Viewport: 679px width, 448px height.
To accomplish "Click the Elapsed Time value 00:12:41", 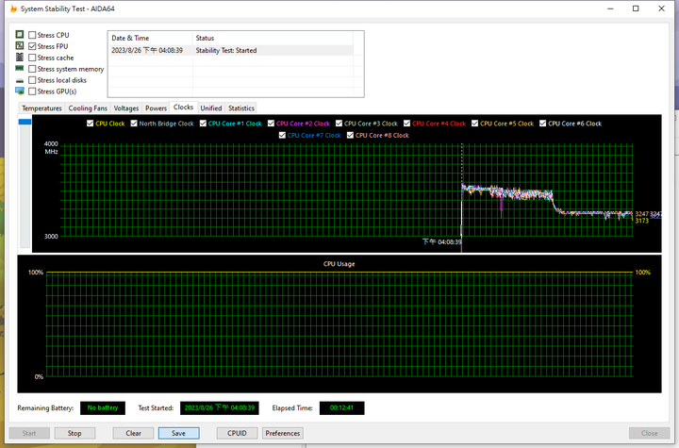I will pyautogui.click(x=341, y=408).
